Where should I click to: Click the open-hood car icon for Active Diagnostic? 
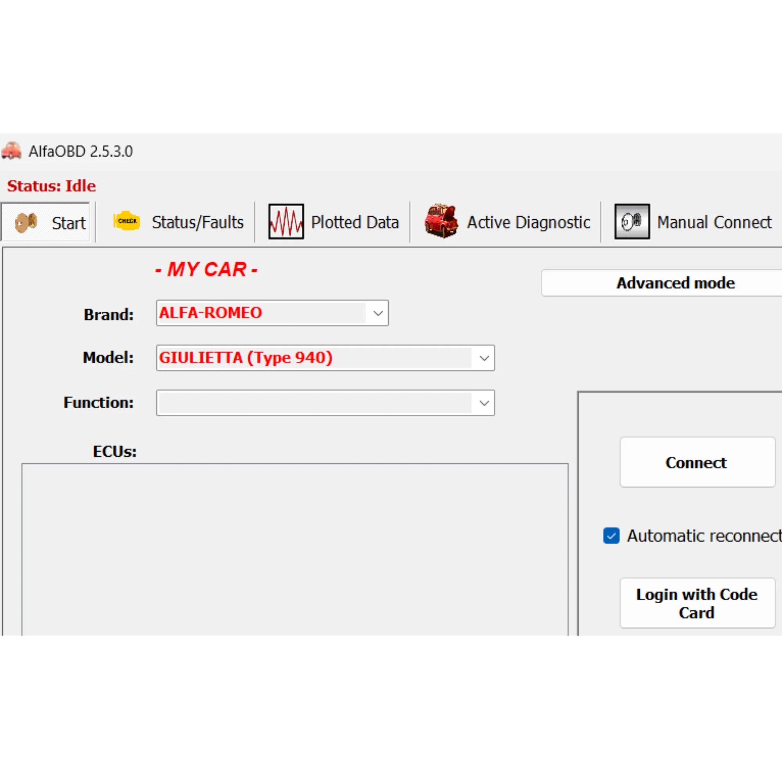pos(442,221)
